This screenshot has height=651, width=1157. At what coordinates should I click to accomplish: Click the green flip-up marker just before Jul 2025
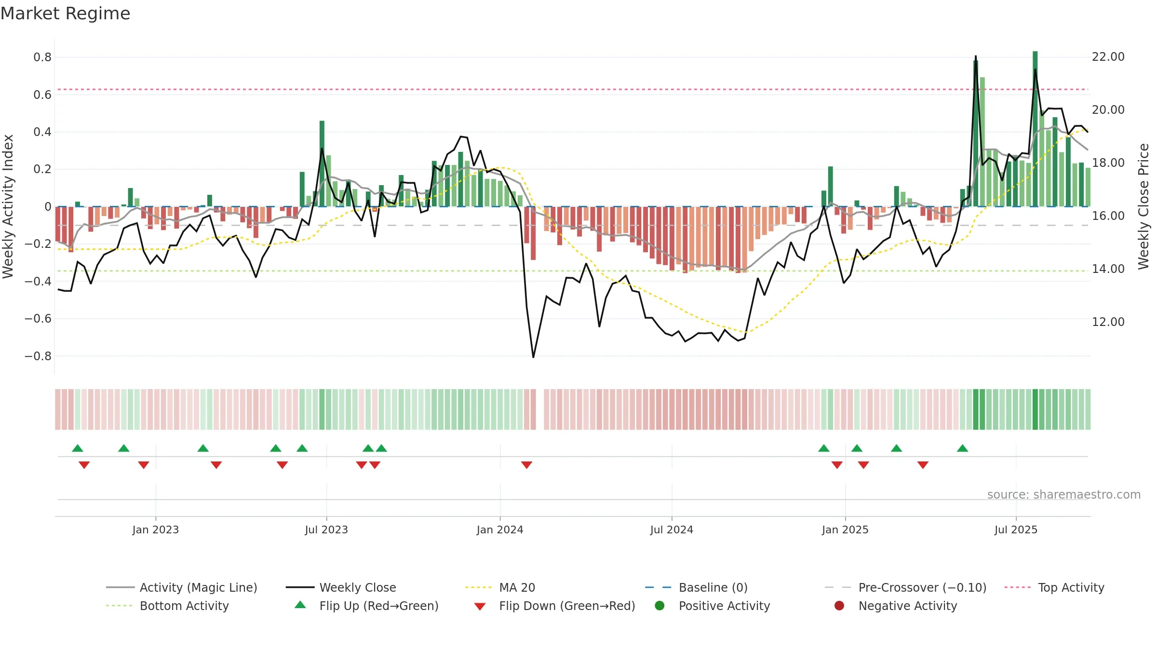[x=963, y=448]
